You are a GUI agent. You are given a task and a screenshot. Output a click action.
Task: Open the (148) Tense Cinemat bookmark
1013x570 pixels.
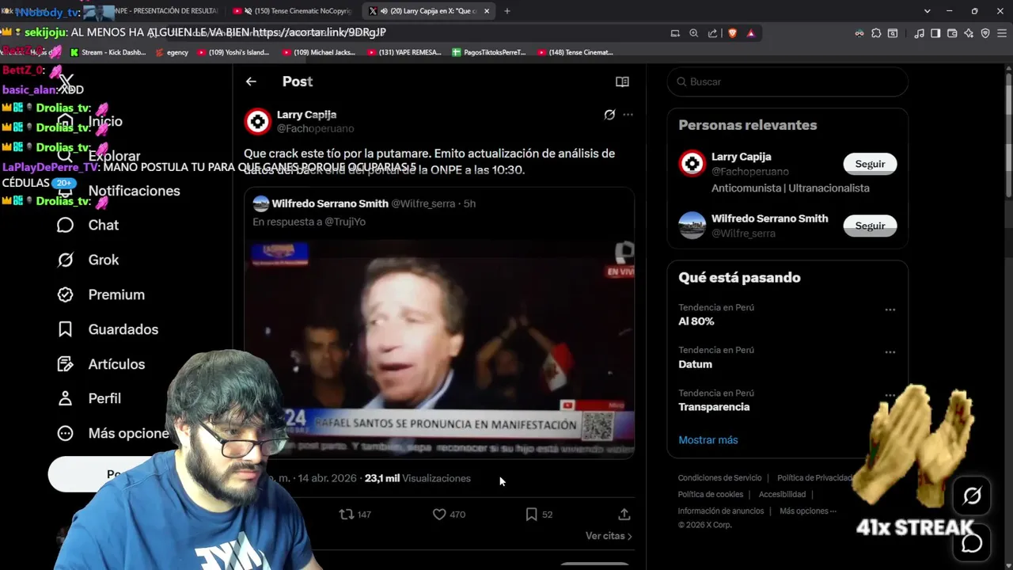coord(575,52)
